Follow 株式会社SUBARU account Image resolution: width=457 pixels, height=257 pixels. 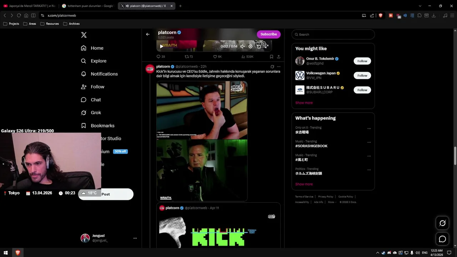(x=362, y=90)
